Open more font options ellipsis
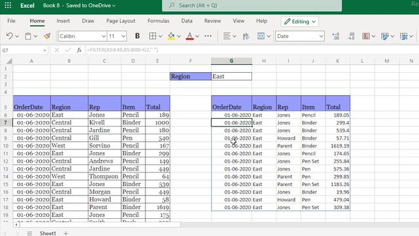The image size is (419, 236). click(208, 36)
